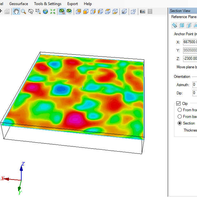Image resolution: width=197 pixels, height=197 pixels.
Task: Open the Geosurface menu
Action: click(x=18, y=4)
